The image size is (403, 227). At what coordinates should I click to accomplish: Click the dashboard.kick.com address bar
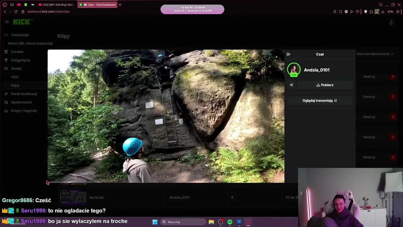pyautogui.click(x=48, y=12)
